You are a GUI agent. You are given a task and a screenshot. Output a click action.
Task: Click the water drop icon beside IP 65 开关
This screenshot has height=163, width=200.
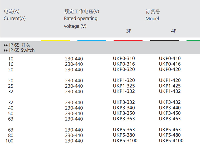pos(6,45)
